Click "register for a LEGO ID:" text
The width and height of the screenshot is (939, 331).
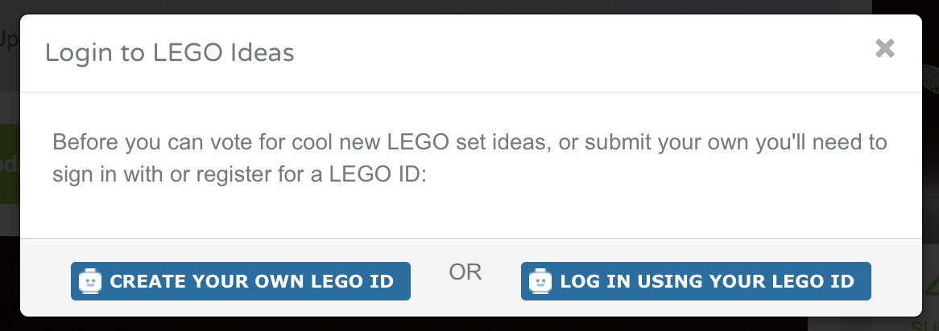click(x=312, y=175)
